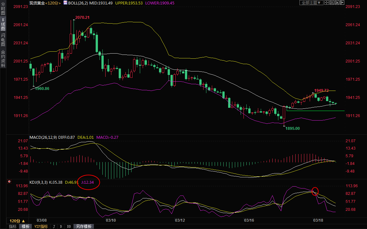Click the red sun icon beside KDJ

[x=9, y=182]
